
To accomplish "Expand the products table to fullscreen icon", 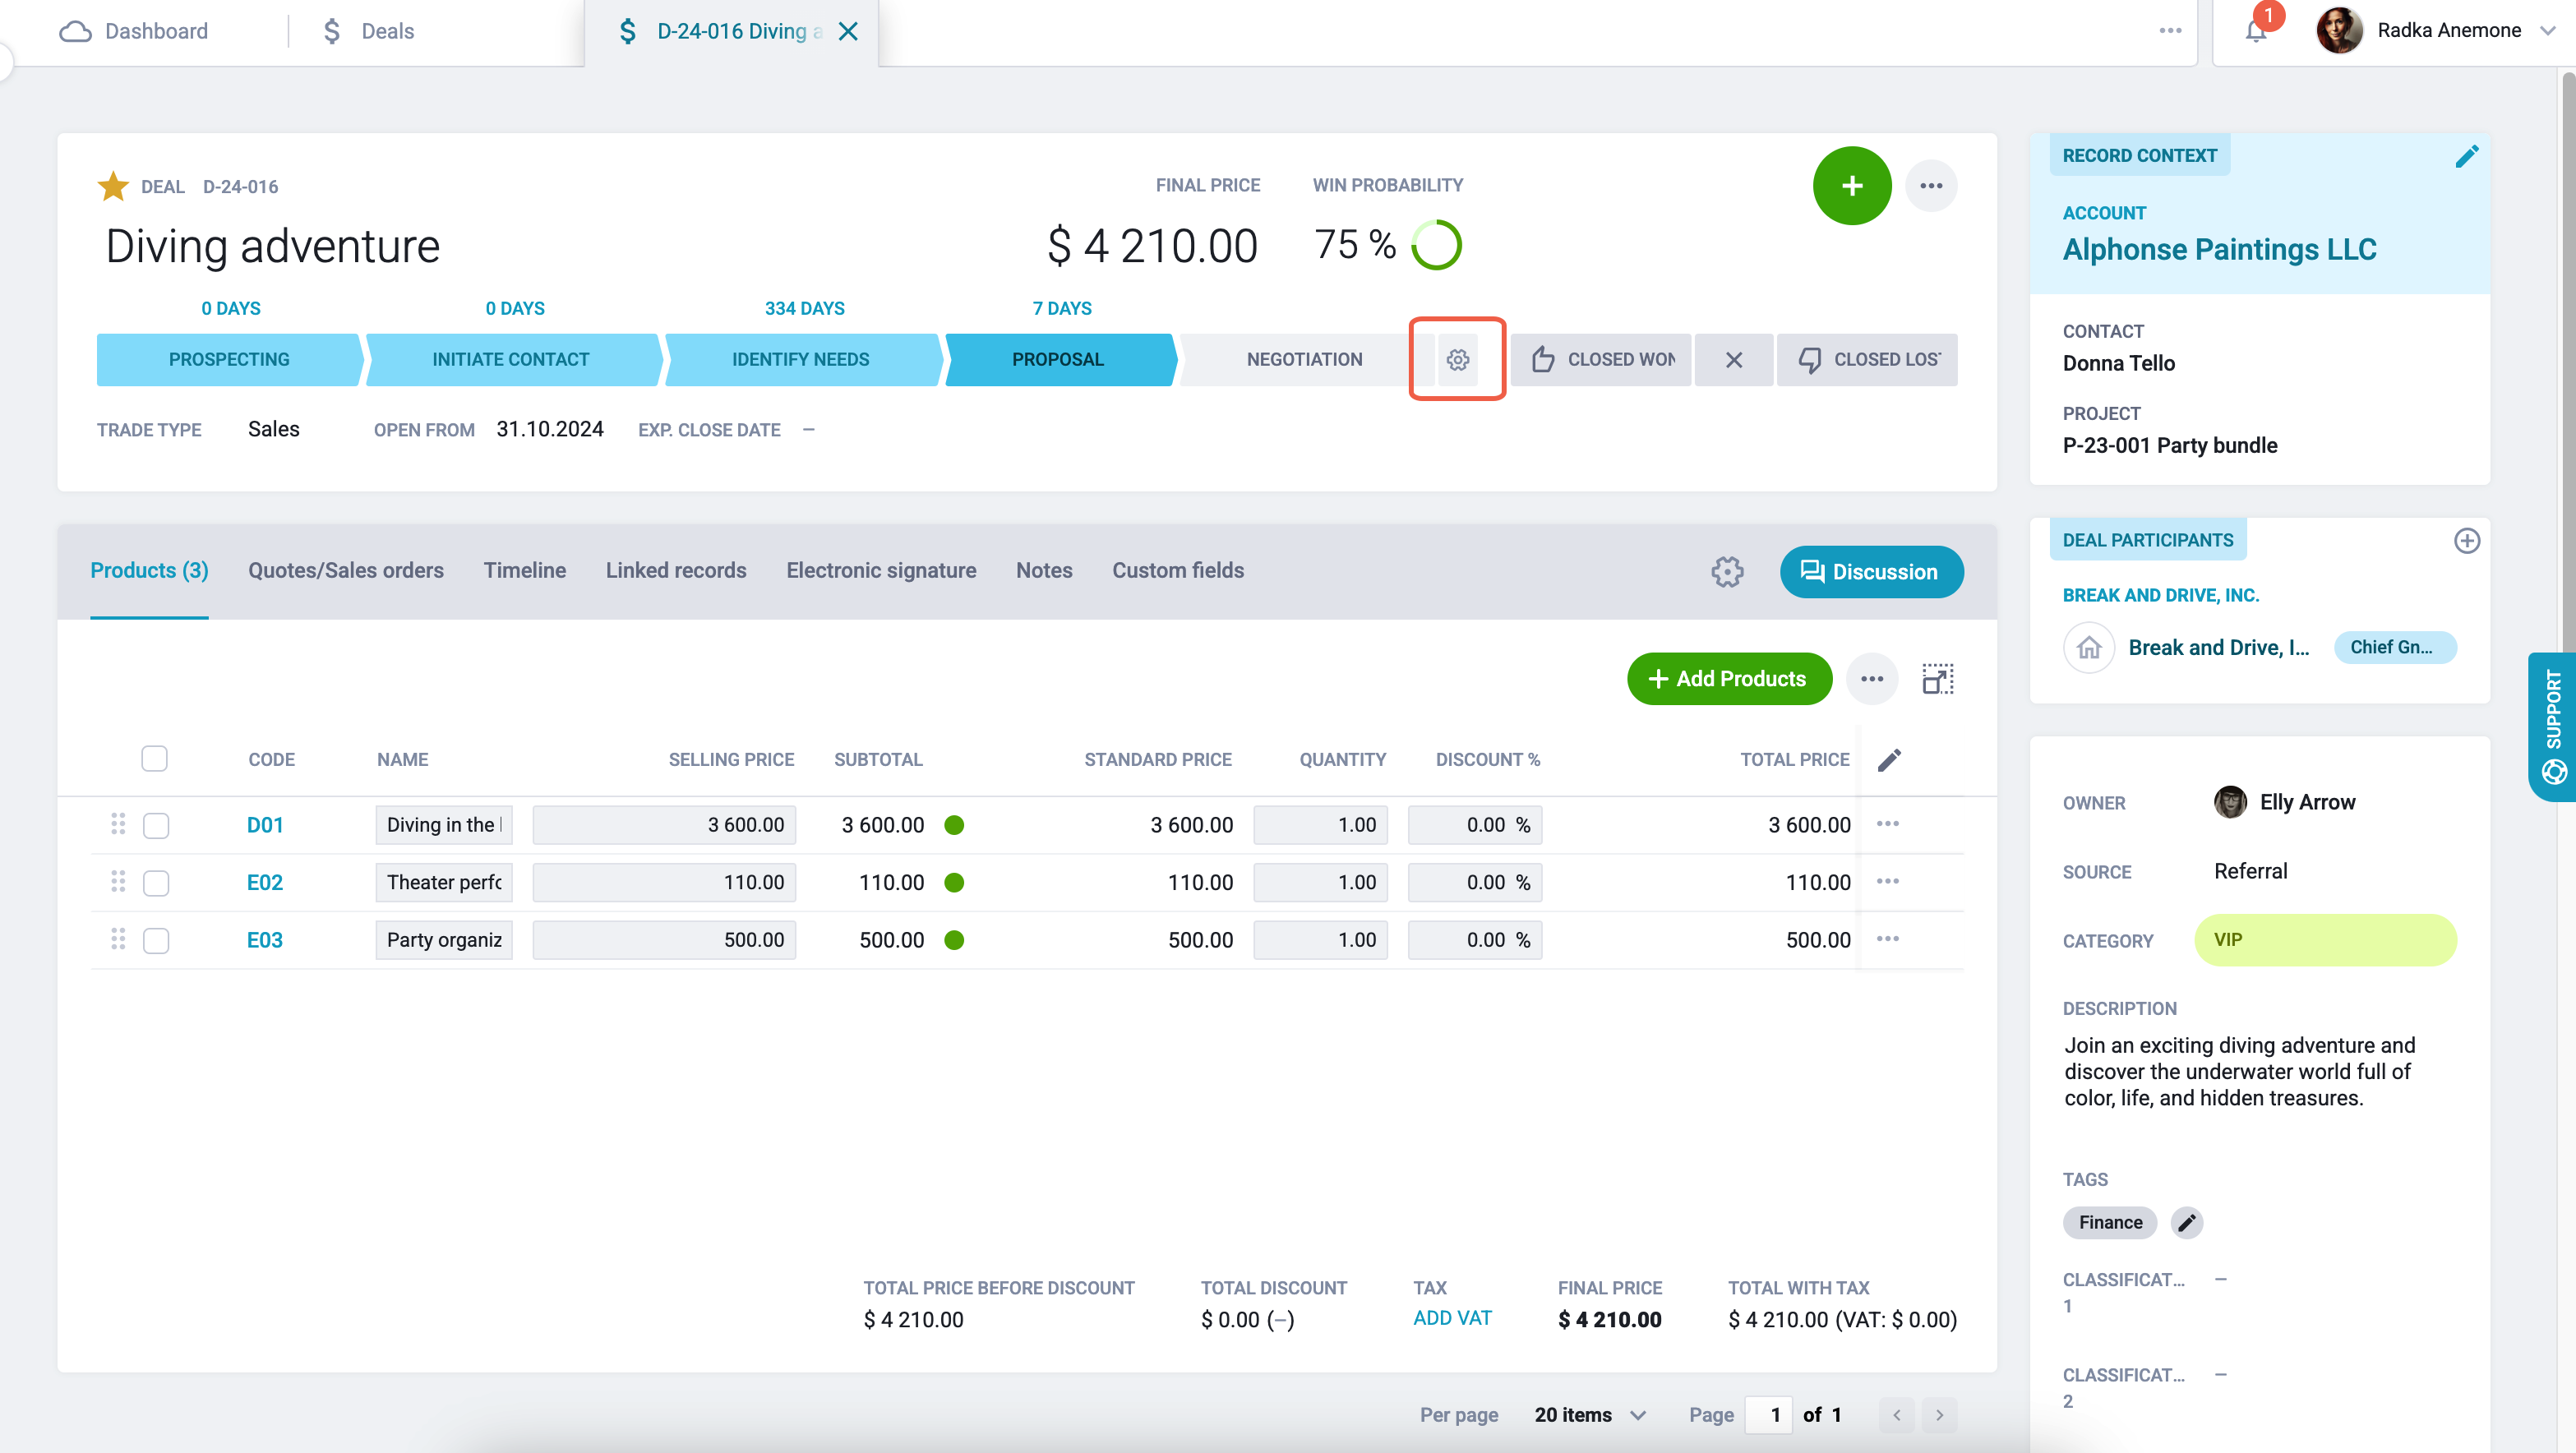I will tap(1937, 679).
